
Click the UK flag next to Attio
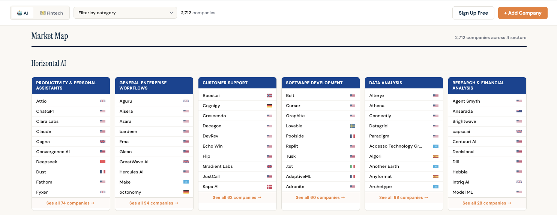103,101
